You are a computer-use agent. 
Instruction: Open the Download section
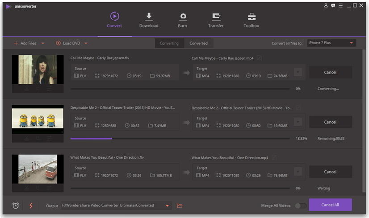[149, 20]
